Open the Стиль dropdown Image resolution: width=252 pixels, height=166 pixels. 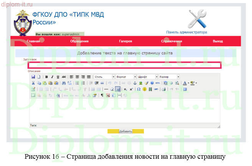[104, 77]
